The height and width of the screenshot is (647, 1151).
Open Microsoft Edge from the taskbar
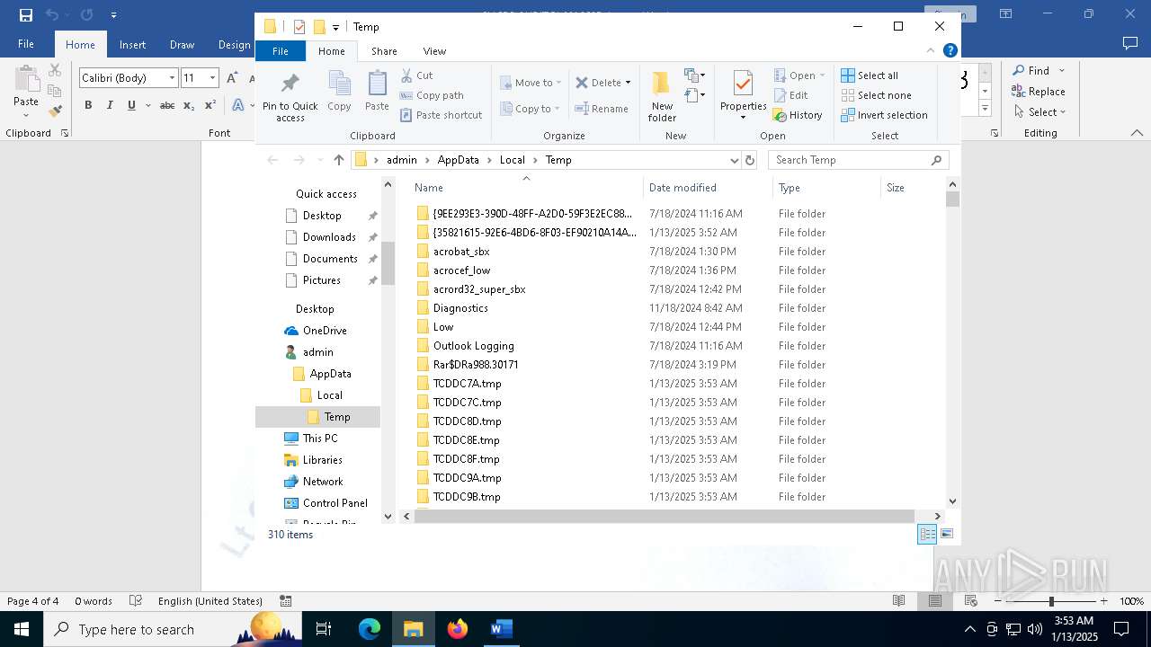coord(370,629)
